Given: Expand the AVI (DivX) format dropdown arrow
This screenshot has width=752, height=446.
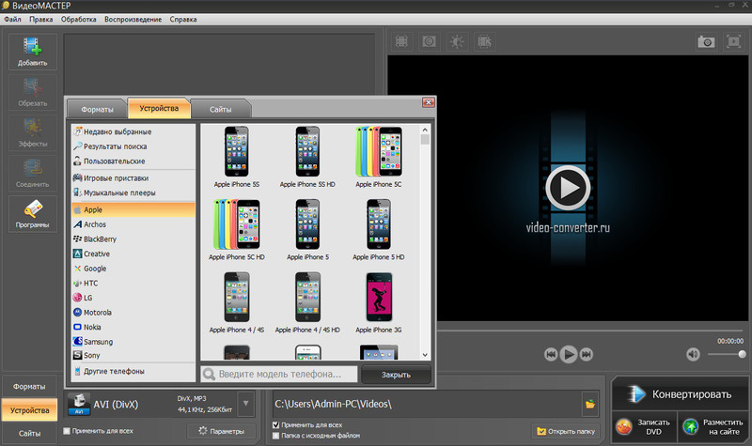Looking at the screenshot, I should coord(245,404).
